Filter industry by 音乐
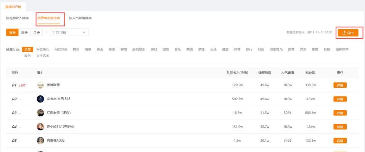 pos(178,49)
